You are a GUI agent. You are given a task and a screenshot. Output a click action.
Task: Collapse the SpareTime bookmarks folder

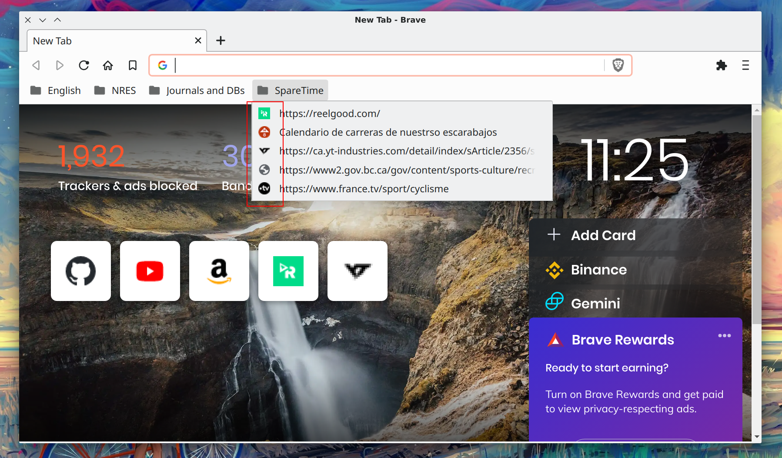coord(290,90)
